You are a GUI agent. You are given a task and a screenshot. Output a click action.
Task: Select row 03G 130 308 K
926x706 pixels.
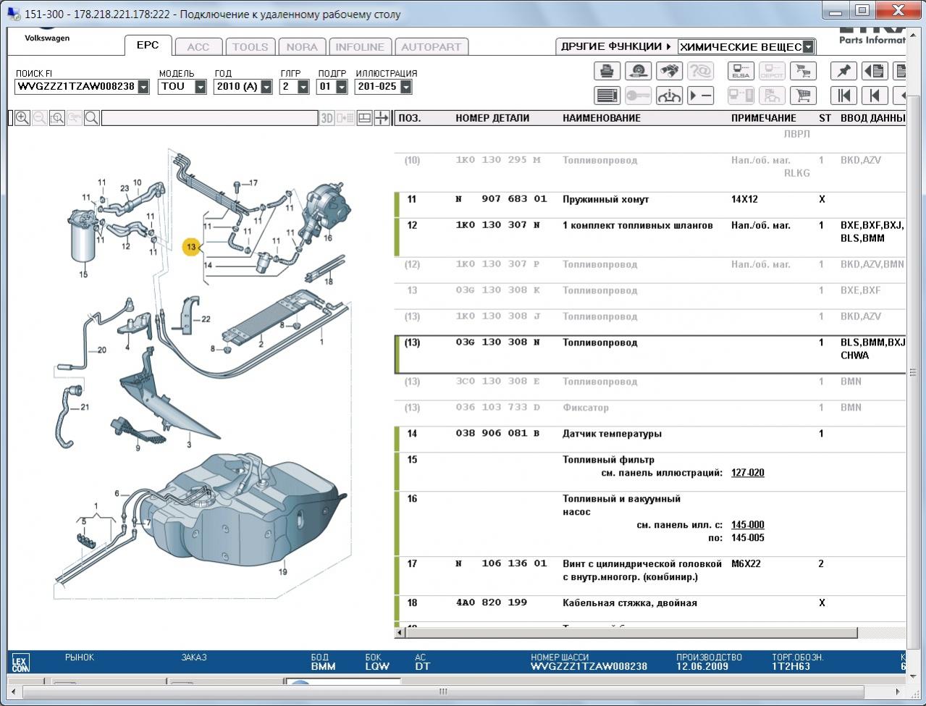tap(650, 296)
